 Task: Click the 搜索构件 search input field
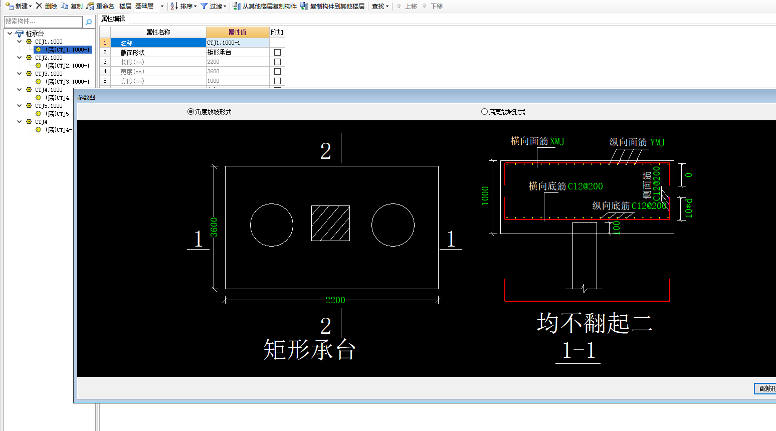point(43,22)
